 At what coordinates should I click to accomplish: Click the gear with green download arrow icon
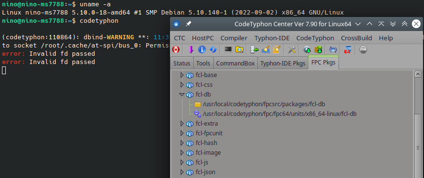pyautogui.click(x=307, y=49)
